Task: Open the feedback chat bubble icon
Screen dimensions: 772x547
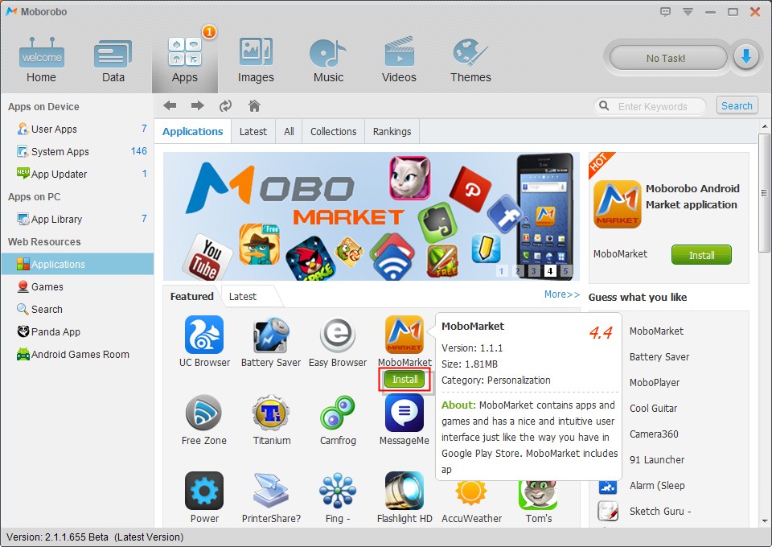Action: pos(665,12)
